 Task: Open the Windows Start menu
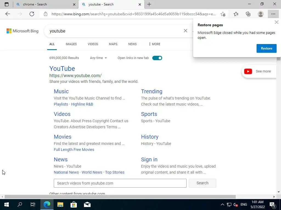click(7, 205)
